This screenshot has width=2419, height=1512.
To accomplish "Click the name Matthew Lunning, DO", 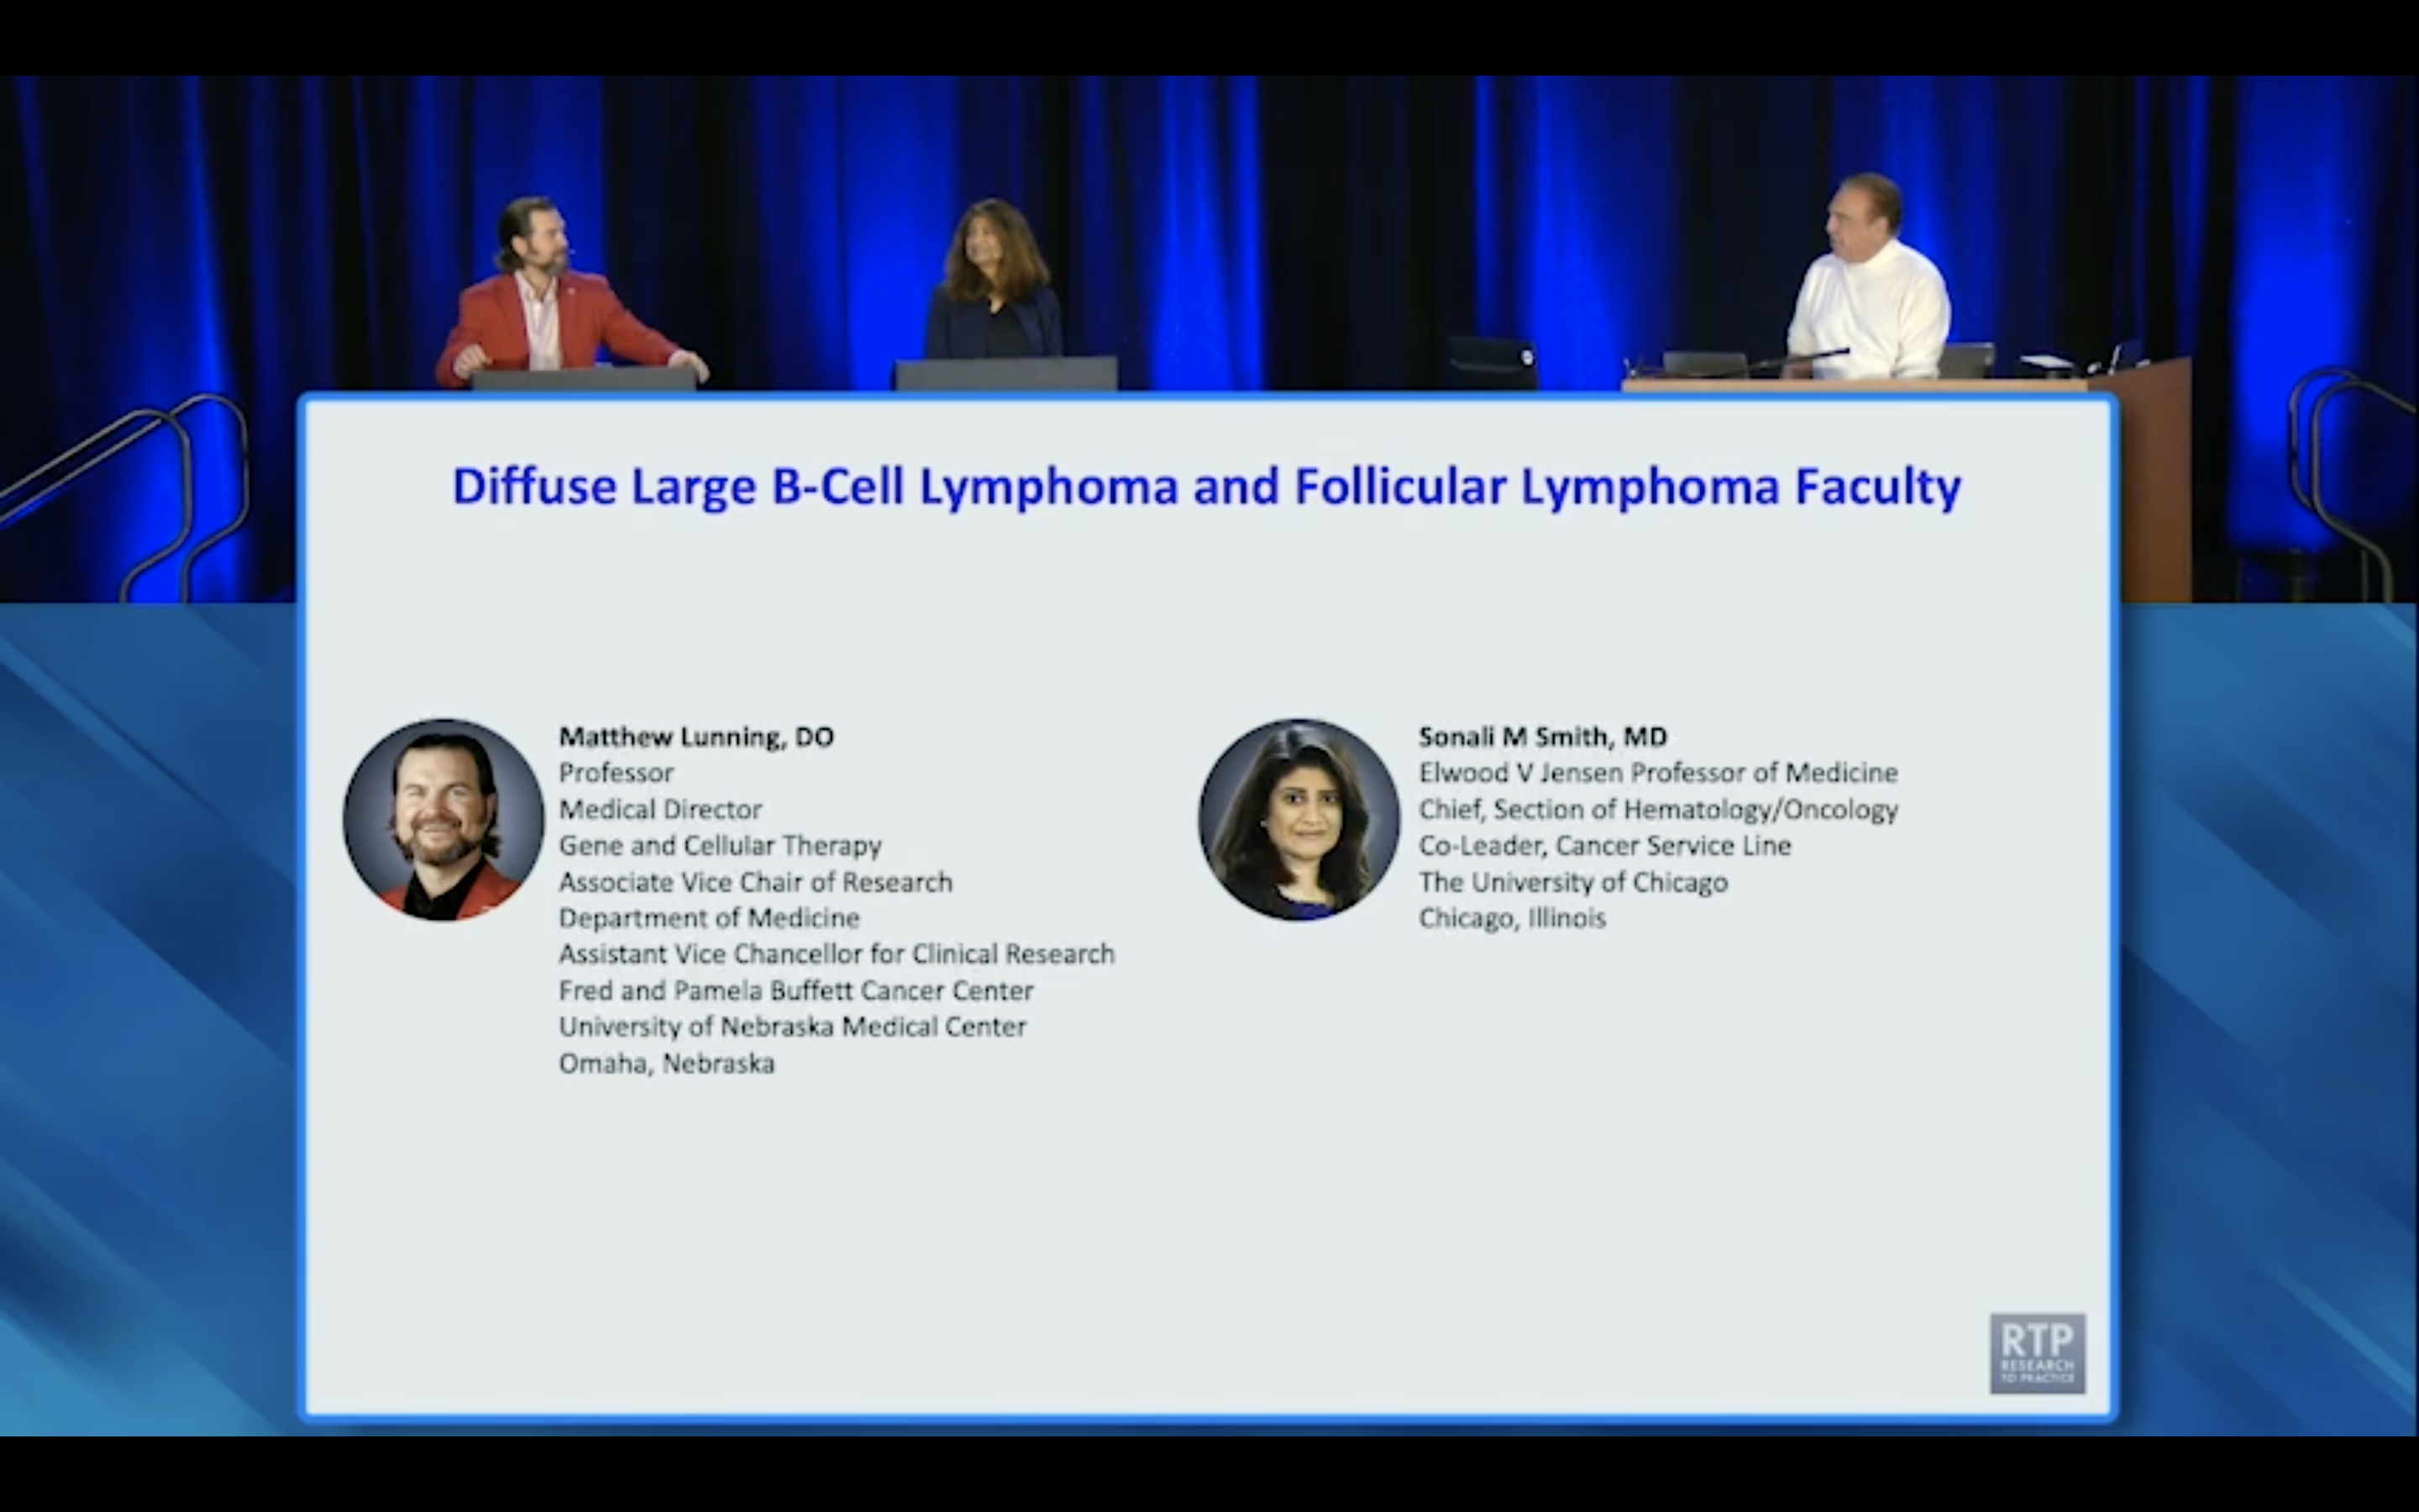I will 698,737.
